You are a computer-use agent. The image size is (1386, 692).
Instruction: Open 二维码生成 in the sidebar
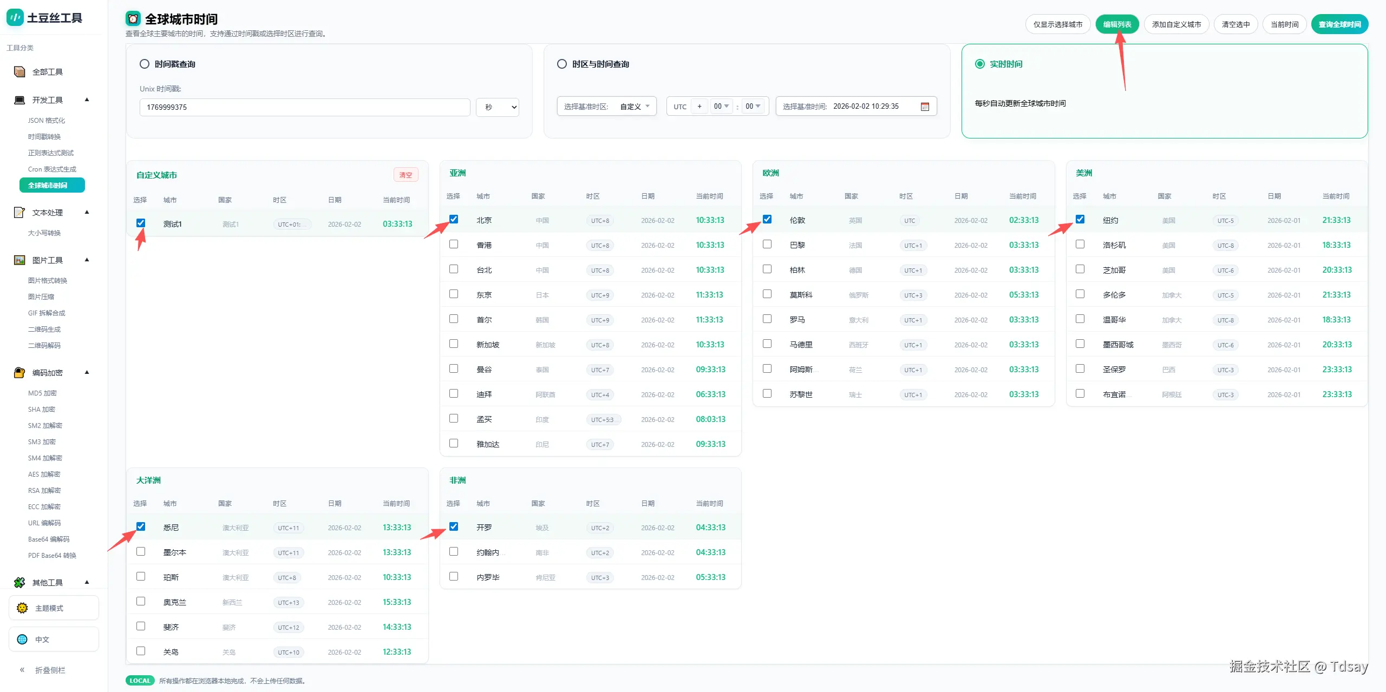44,329
